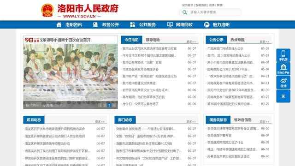Click 更多>> in the 今日洛阳 panel
The height and width of the screenshot is (166, 295).
(191, 41)
